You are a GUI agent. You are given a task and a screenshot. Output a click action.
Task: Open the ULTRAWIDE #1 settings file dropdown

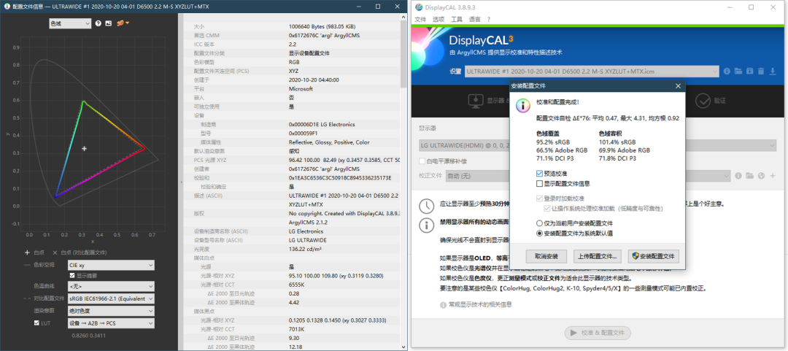coord(592,72)
